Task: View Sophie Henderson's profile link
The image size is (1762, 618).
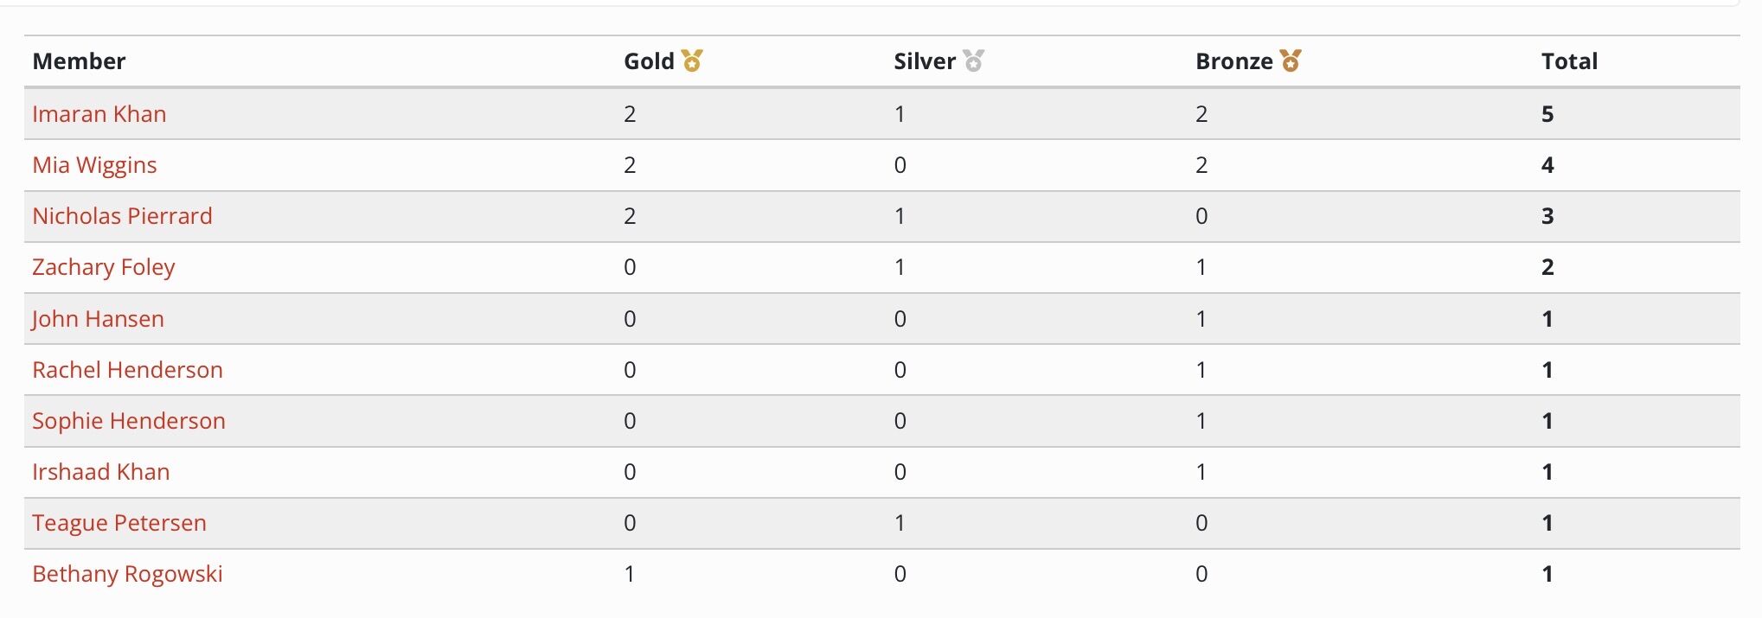Action: pyautogui.click(x=129, y=421)
